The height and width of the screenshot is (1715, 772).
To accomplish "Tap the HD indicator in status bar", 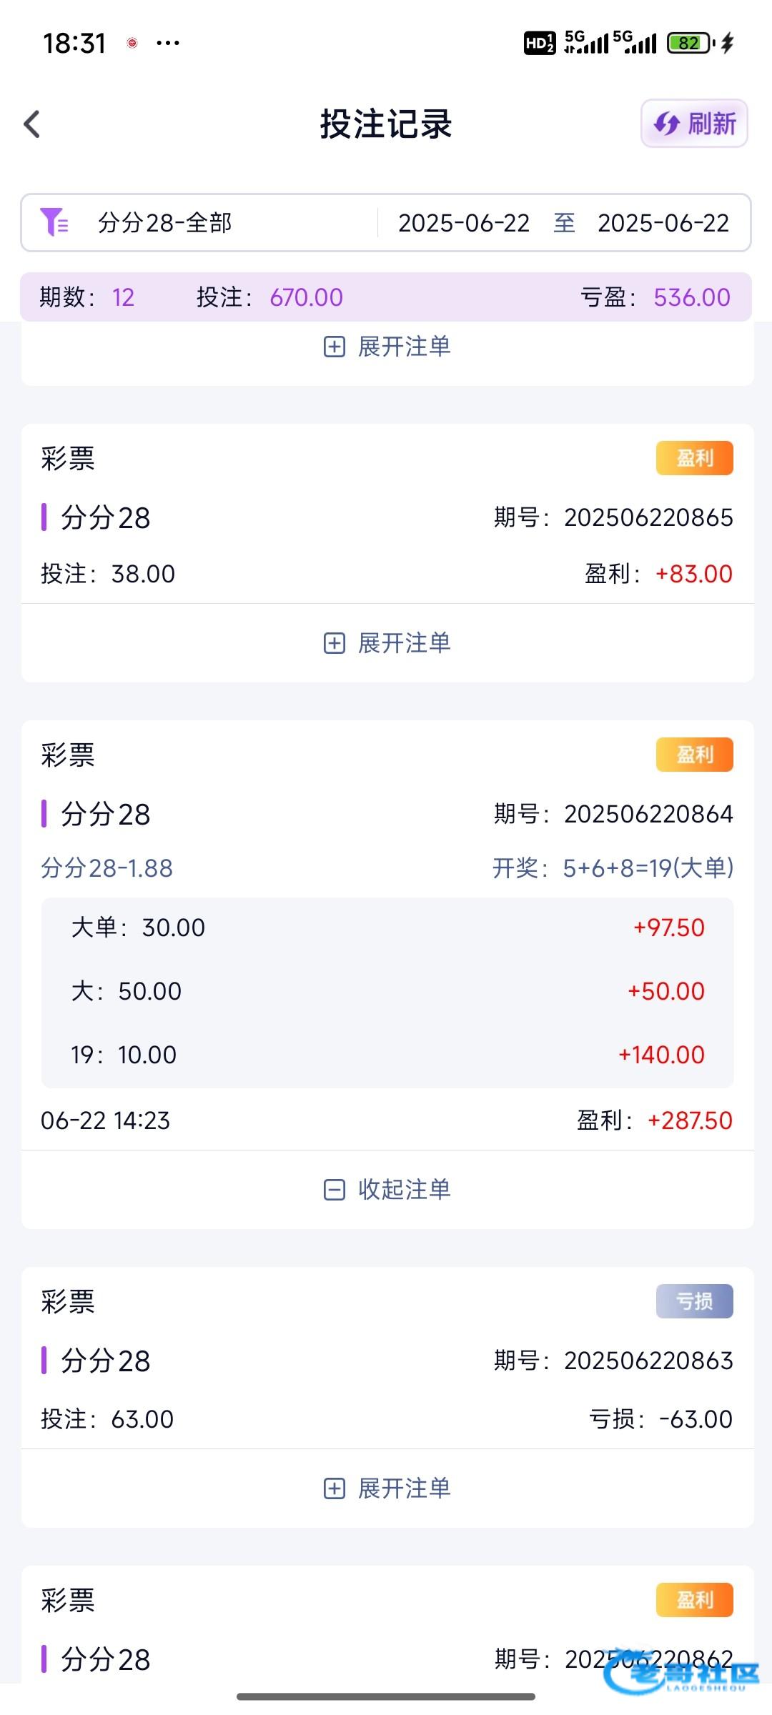I will point(539,43).
